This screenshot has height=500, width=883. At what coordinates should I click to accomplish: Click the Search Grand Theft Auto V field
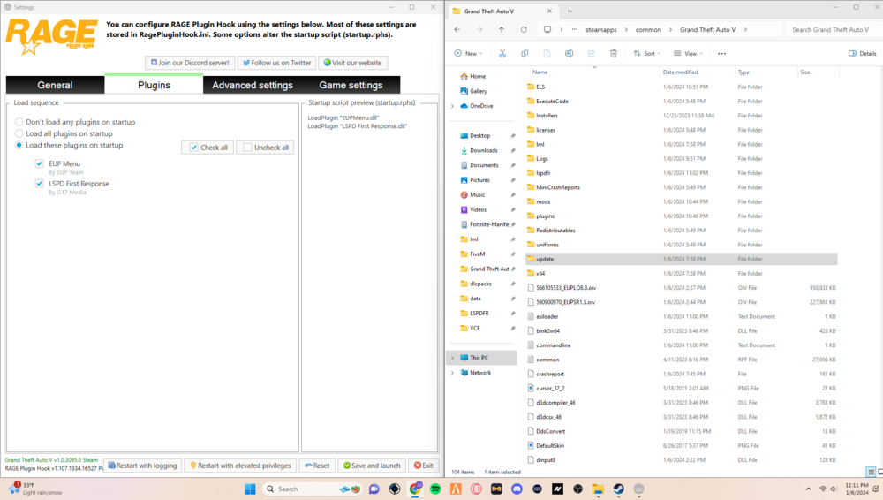click(x=833, y=29)
